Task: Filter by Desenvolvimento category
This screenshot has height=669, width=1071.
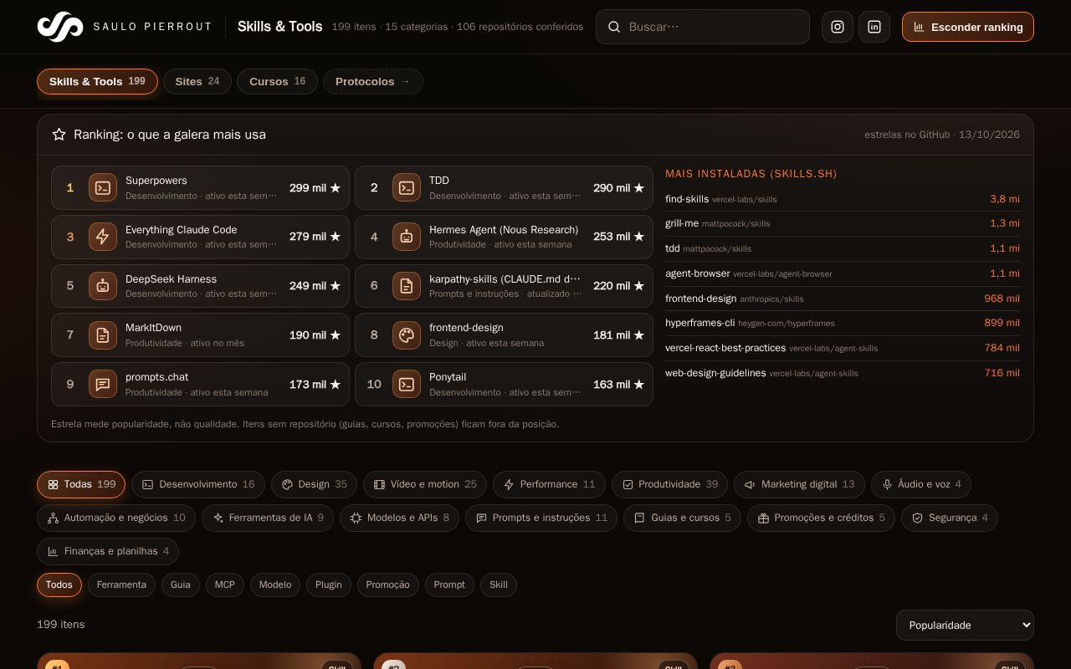Action: coord(198,484)
